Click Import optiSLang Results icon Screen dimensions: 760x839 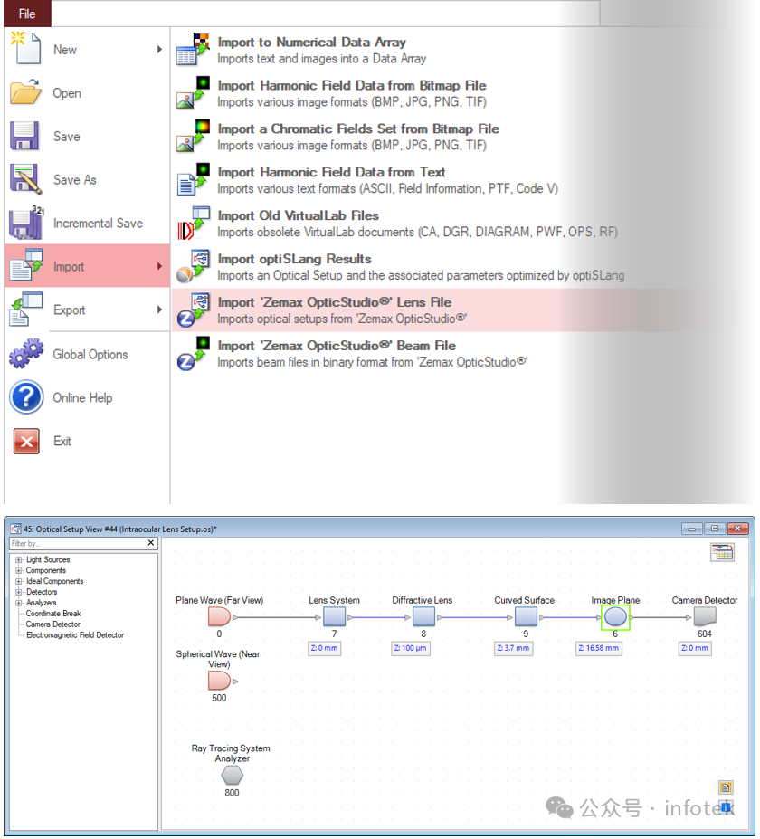[x=193, y=266]
